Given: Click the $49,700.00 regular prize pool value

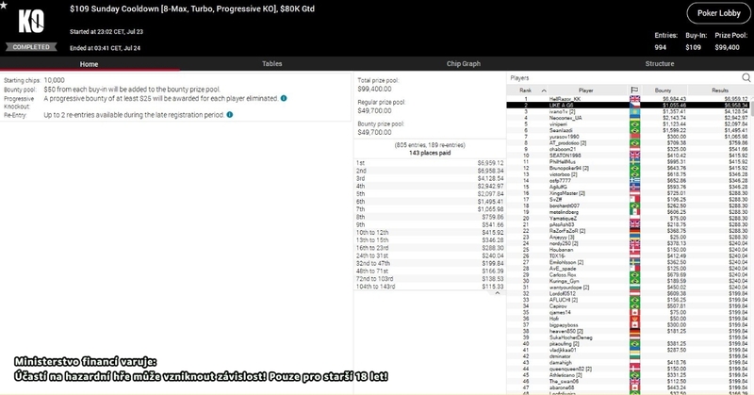Looking at the screenshot, I should pos(374,110).
